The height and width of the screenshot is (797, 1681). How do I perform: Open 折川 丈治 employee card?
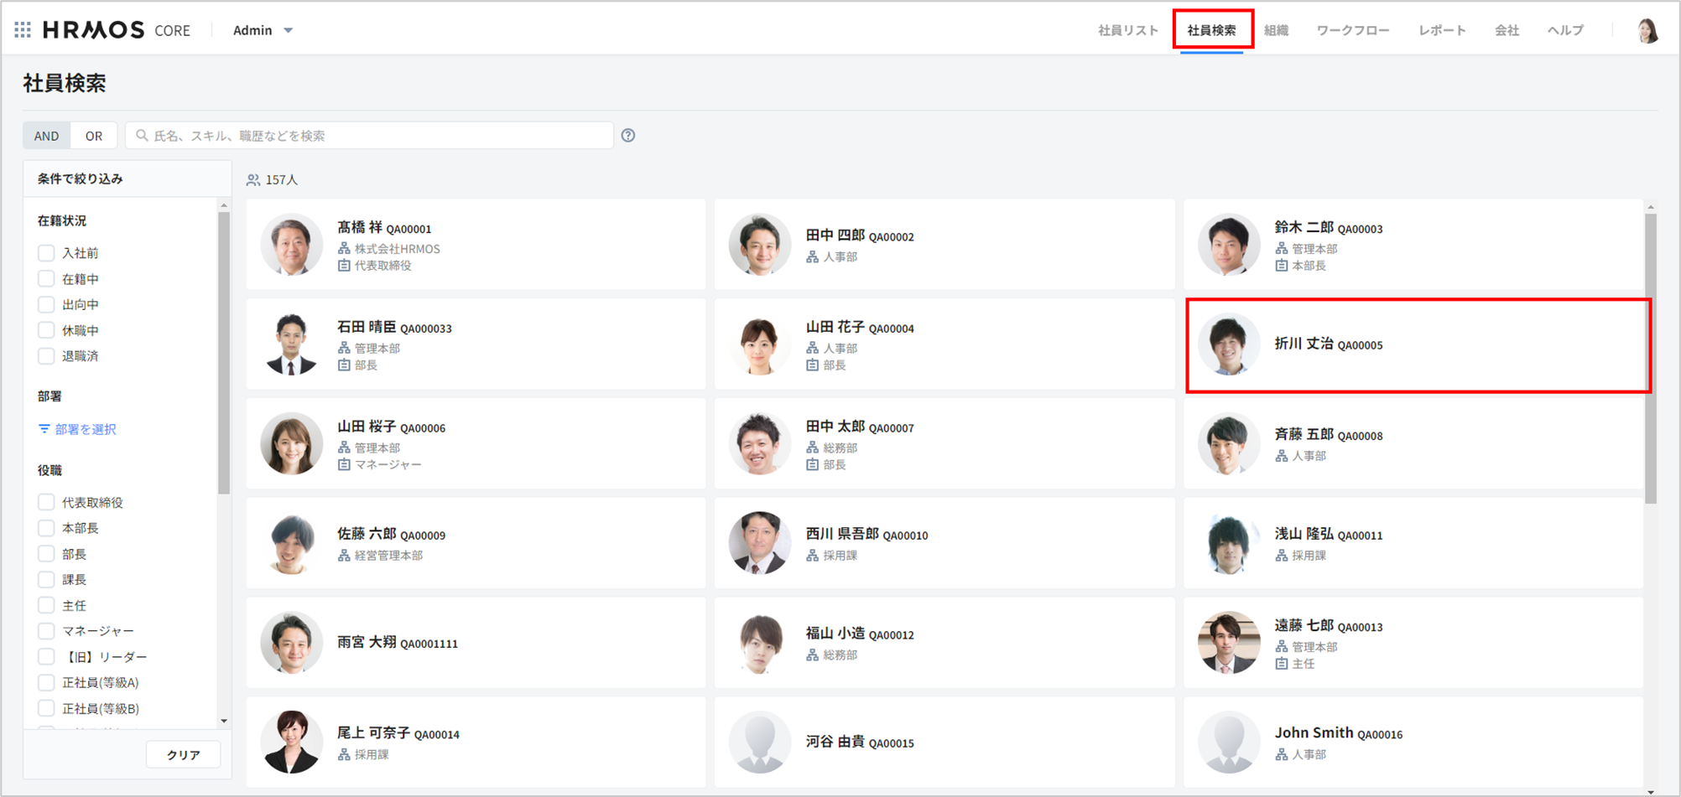[1418, 345]
